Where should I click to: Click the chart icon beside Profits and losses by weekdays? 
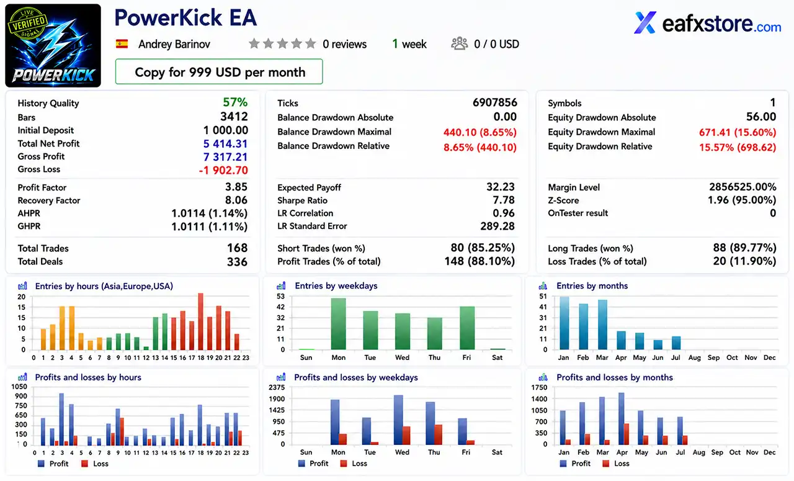click(281, 377)
